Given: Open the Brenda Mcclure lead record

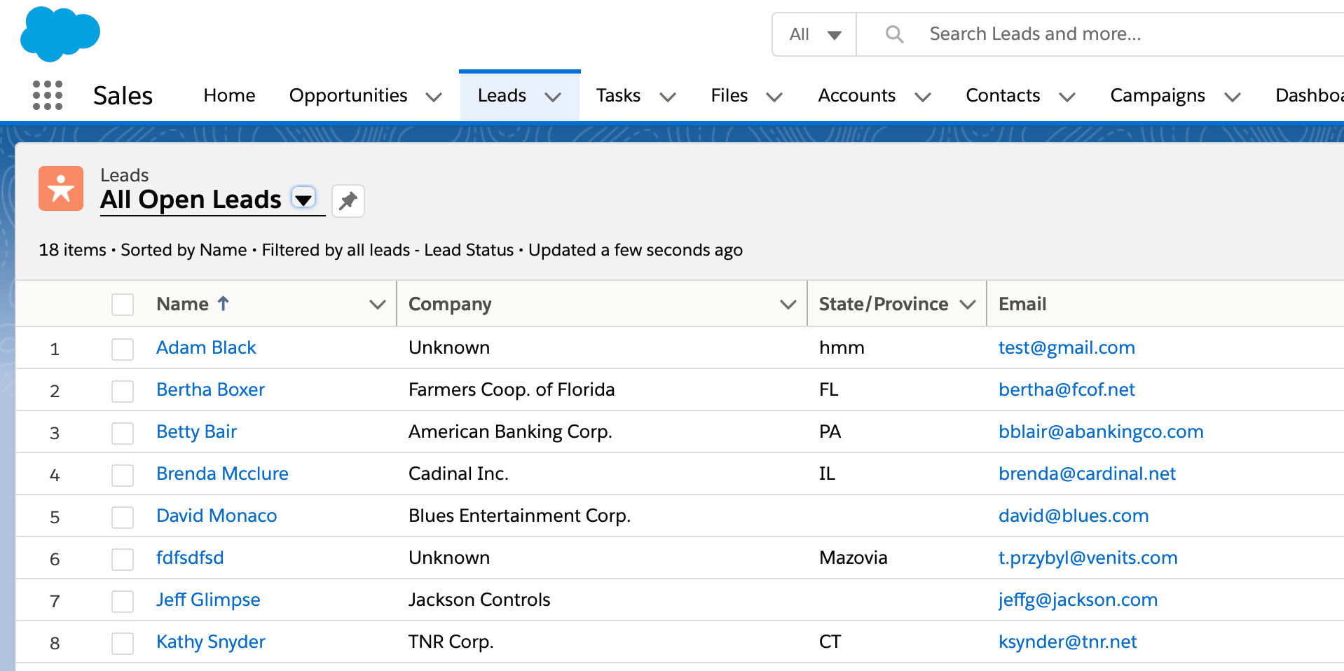Looking at the screenshot, I should click(x=222, y=473).
